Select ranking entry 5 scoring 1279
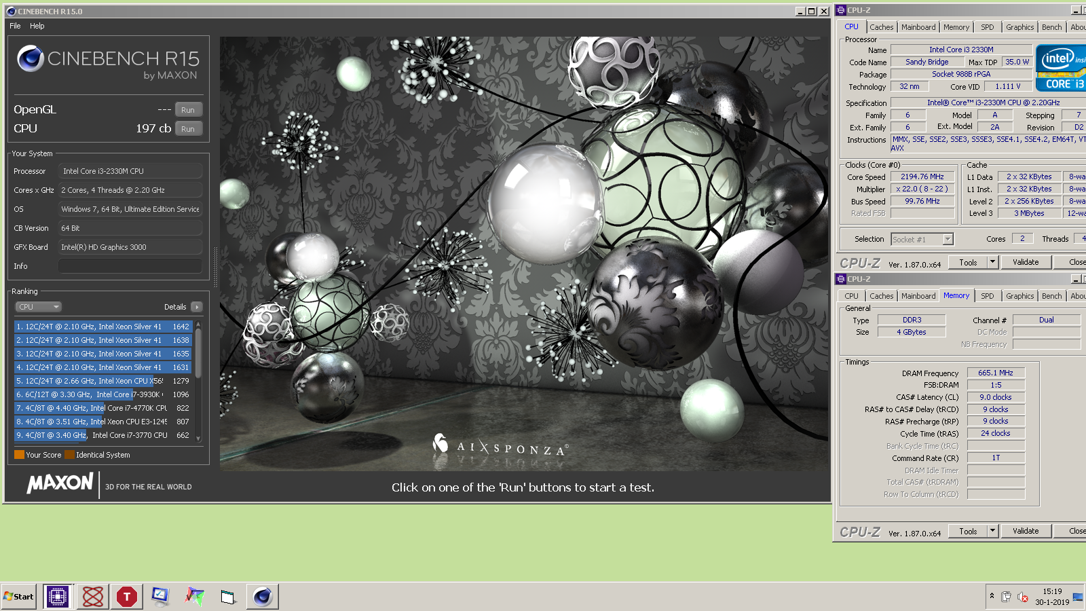Image resolution: width=1086 pixels, height=611 pixels. pyautogui.click(x=103, y=381)
